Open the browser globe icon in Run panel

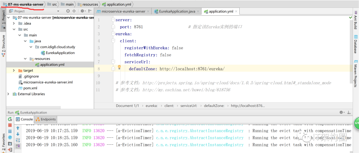pos(10,137)
